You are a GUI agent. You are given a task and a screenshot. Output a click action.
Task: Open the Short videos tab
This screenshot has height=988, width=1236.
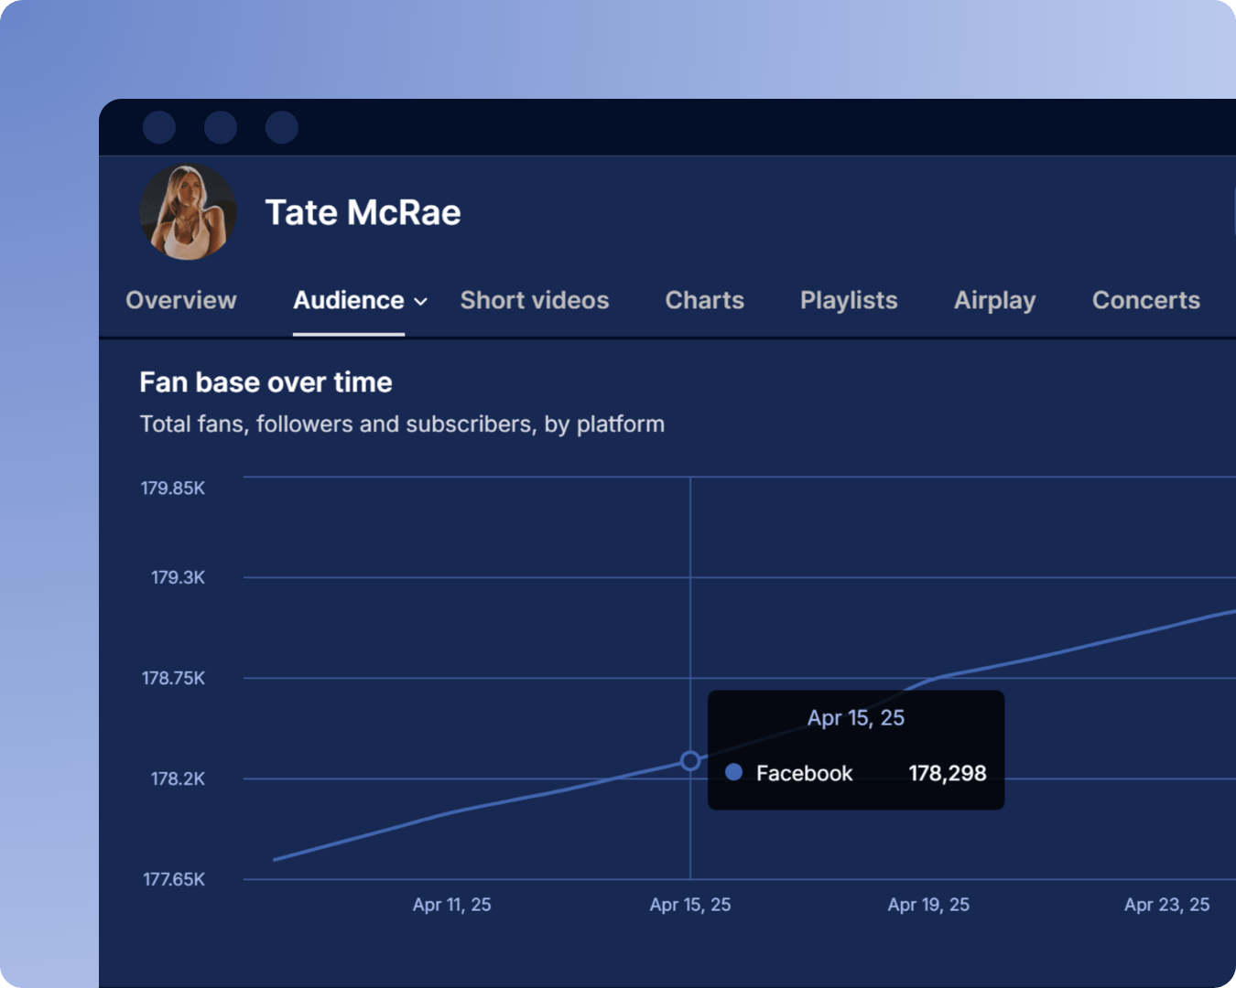click(x=534, y=300)
